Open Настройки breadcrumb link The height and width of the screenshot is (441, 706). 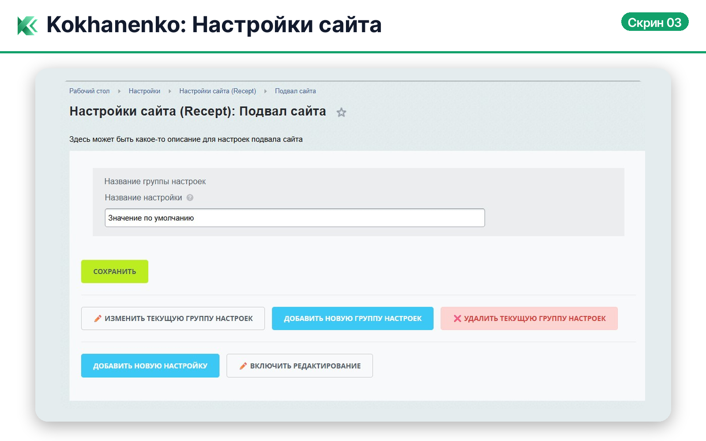pos(144,91)
